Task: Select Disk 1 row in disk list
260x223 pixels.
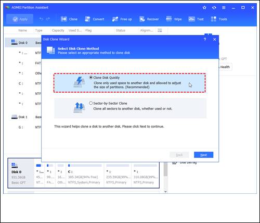Action: [x=23, y=117]
